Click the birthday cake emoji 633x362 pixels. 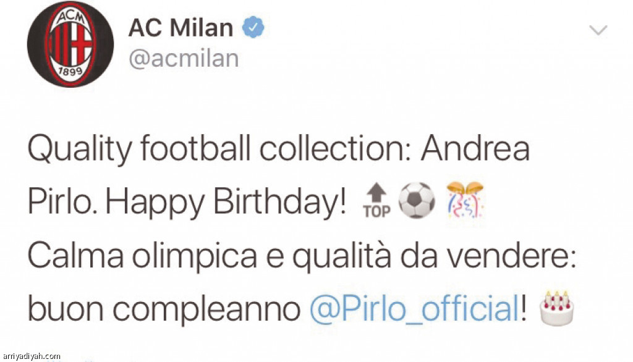557,308
